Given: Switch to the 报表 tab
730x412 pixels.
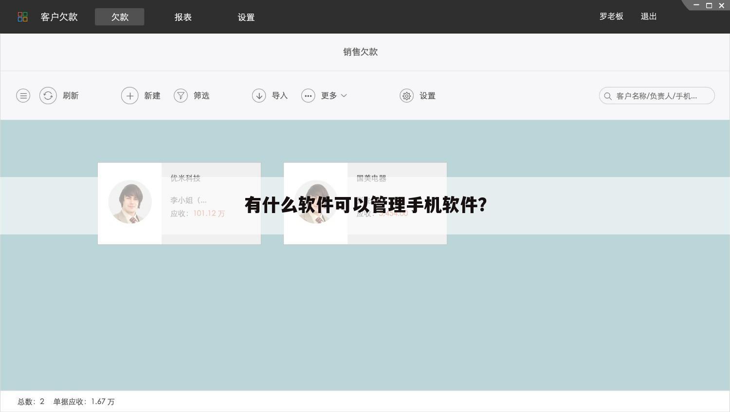Looking at the screenshot, I should (183, 17).
